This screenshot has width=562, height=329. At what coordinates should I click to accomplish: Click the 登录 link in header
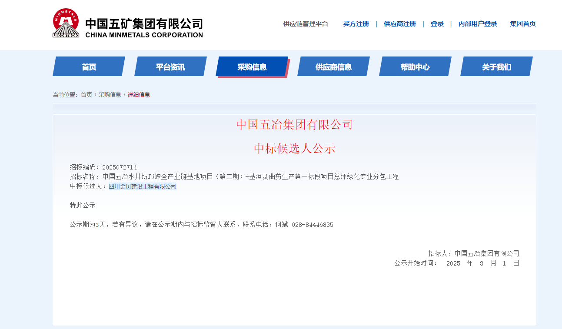pos(437,24)
